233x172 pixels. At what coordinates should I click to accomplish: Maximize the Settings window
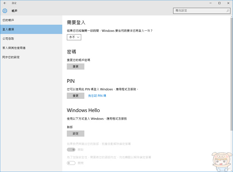tap(219, 3)
